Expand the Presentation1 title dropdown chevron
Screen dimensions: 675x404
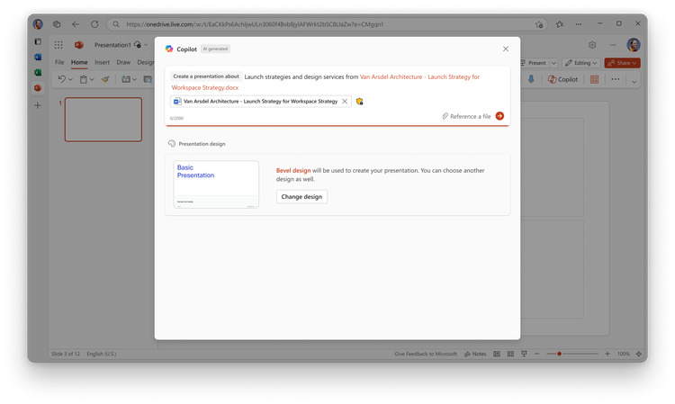coord(146,45)
